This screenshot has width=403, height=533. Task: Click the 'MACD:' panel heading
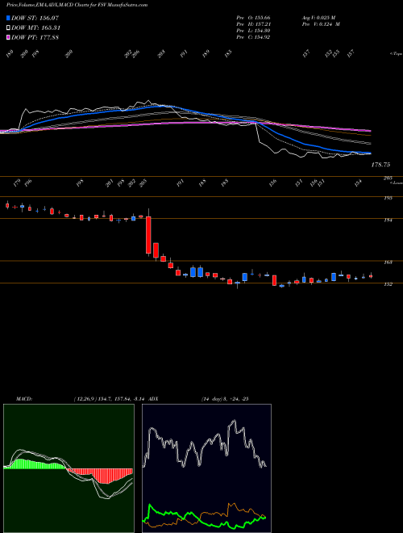(x=23, y=399)
